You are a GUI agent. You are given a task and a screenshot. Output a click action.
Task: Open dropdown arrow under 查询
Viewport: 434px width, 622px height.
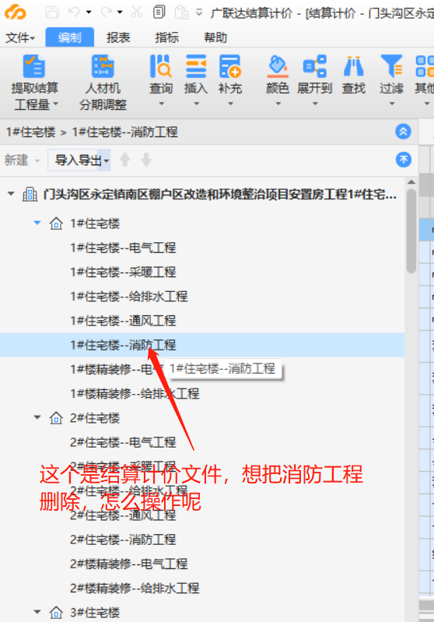(161, 104)
